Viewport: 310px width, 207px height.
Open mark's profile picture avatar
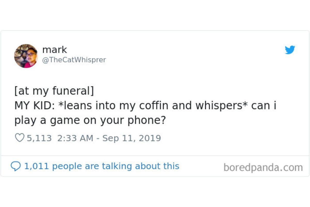coord(26,56)
